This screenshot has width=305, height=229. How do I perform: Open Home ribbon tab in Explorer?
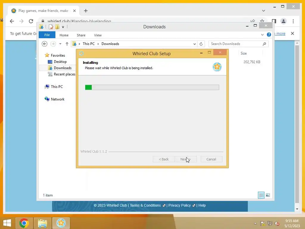pyautogui.click(x=64, y=35)
